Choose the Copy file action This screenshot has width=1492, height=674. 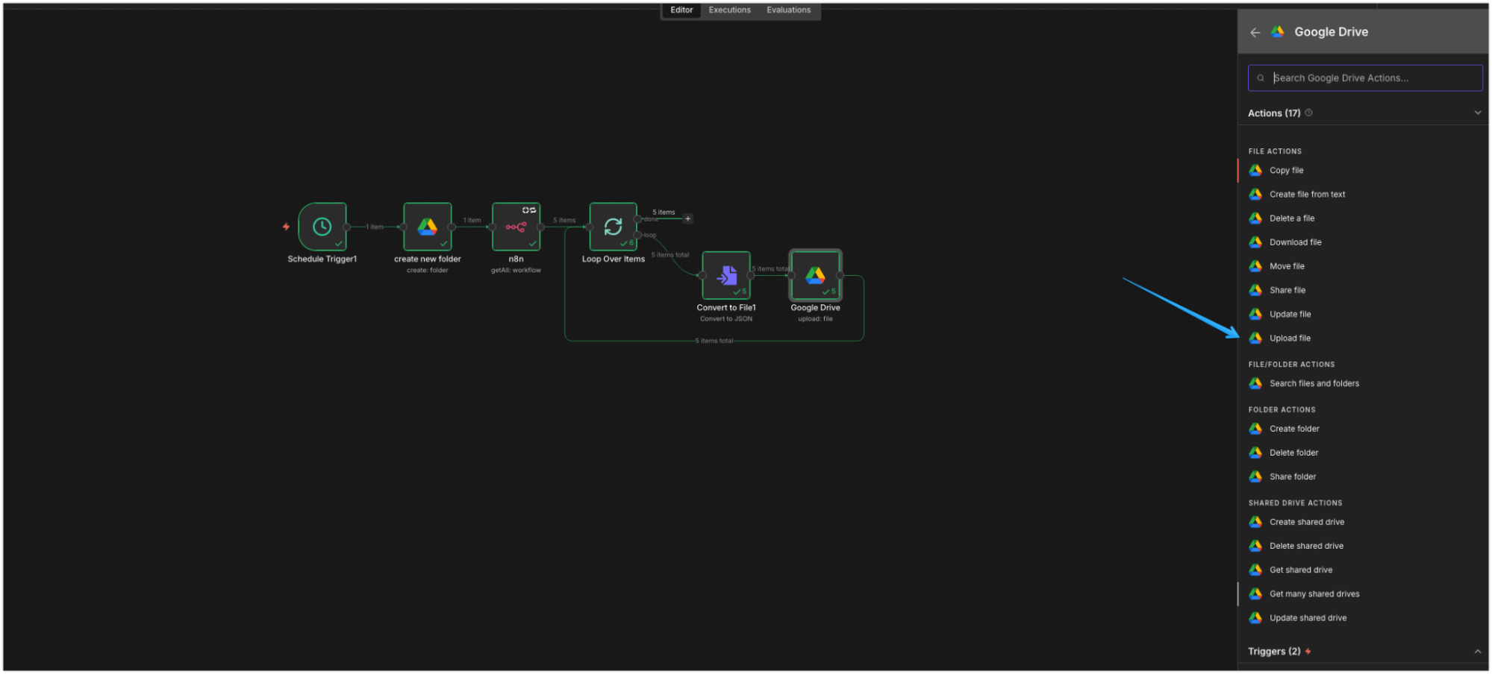[x=1286, y=171]
